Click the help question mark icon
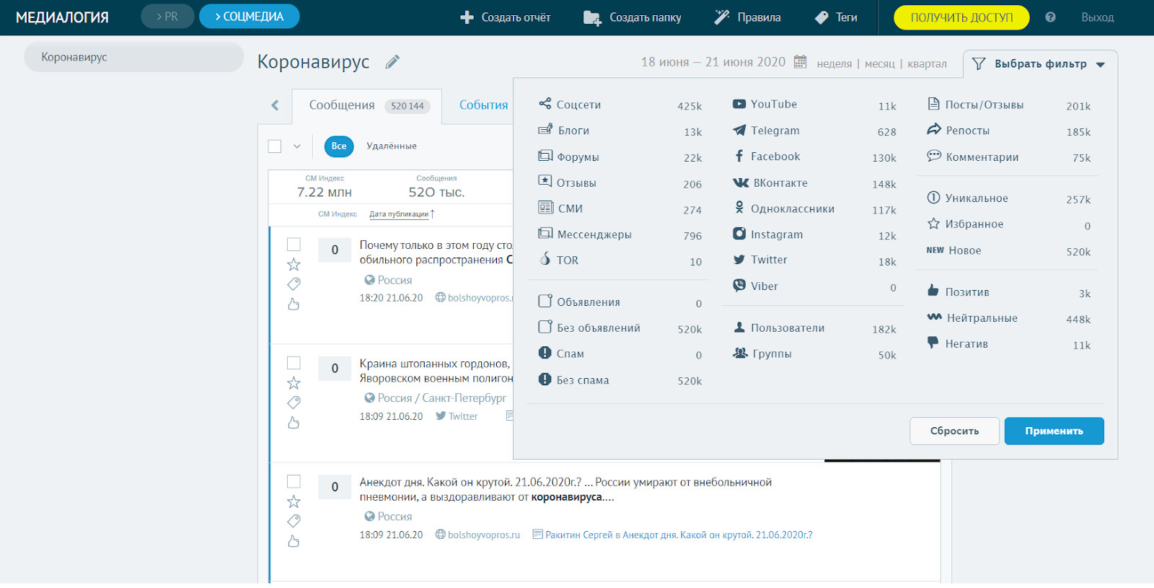Screen dimensions: 1154x588 (1050, 17)
